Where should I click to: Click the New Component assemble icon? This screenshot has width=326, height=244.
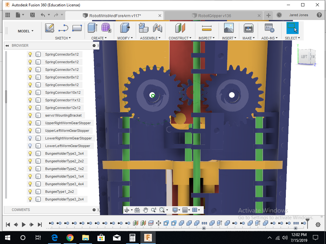coord(144,28)
